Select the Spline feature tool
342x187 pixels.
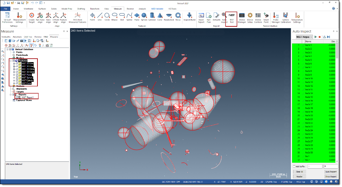coord(129,17)
